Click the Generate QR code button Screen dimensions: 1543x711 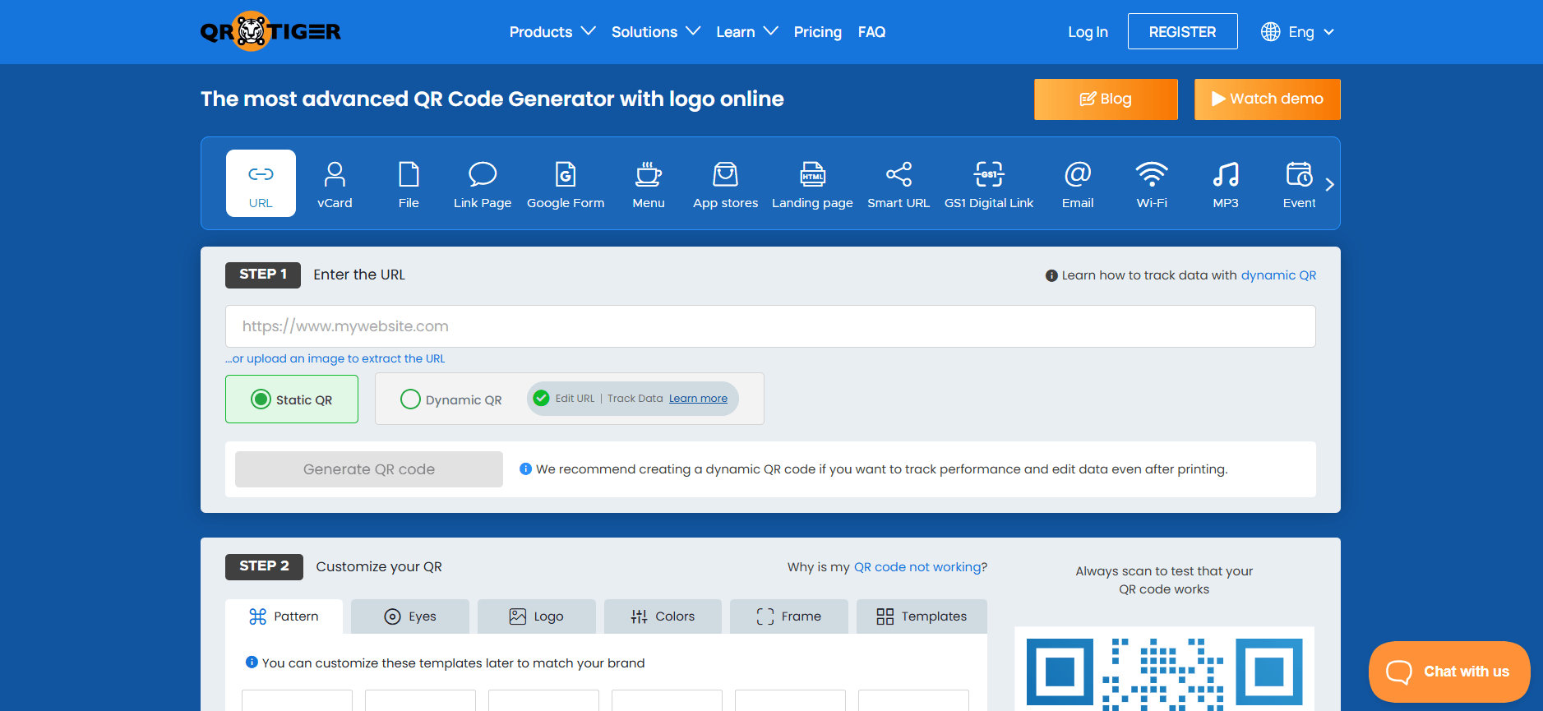pyautogui.click(x=369, y=469)
